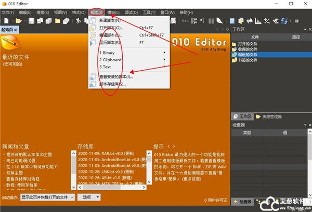Open dropdown arrow next to New file icon
This screenshot has height=212, width=312.
(x=12, y=21)
